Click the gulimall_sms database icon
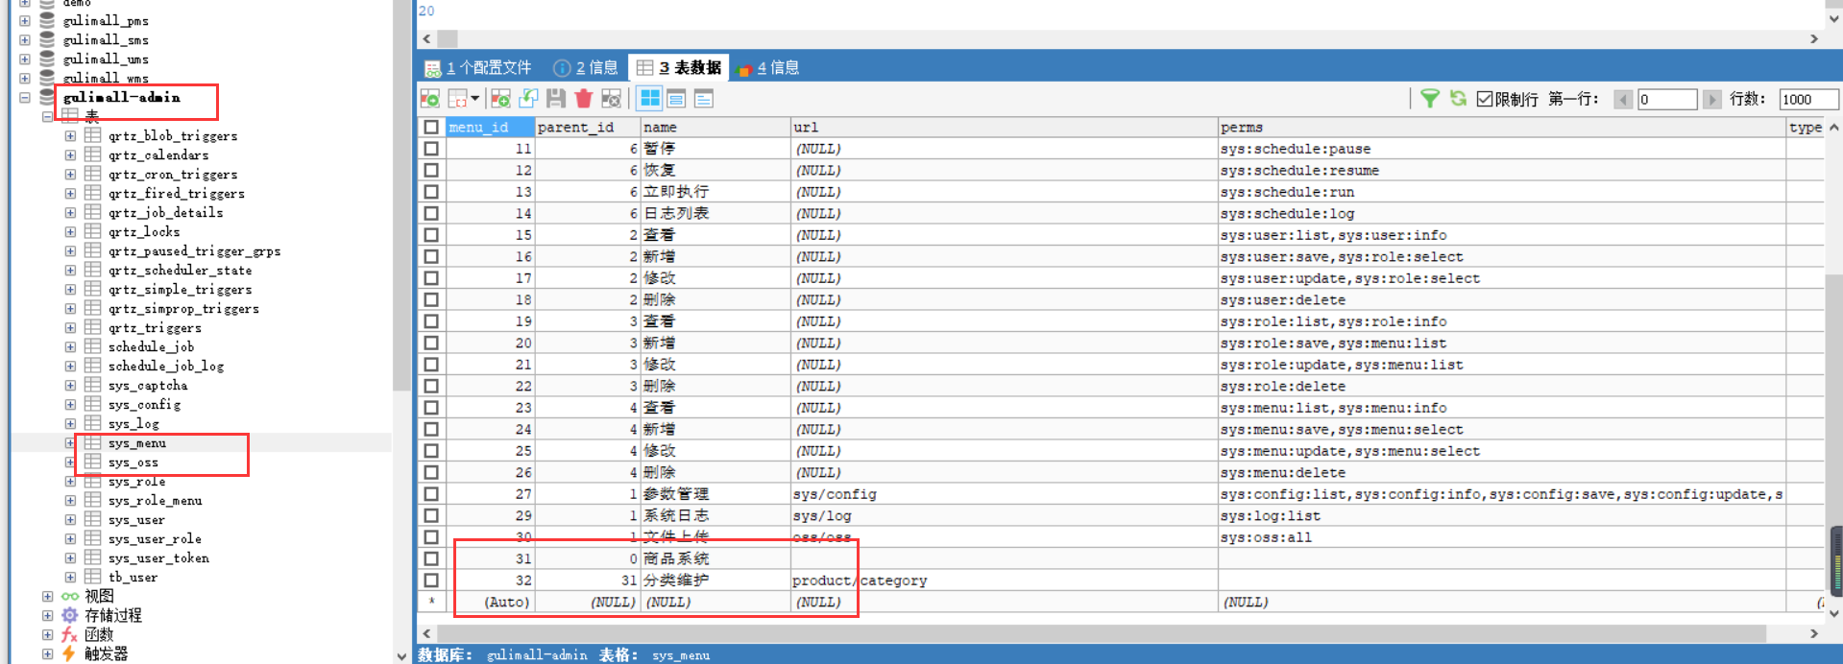Screen dimensions: 1843x664 pyautogui.click(x=47, y=39)
